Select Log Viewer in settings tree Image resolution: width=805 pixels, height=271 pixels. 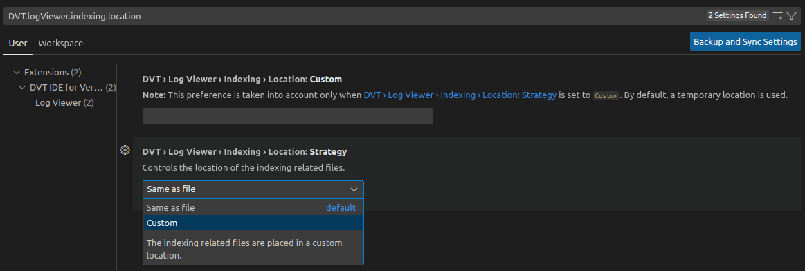coord(64,103)
